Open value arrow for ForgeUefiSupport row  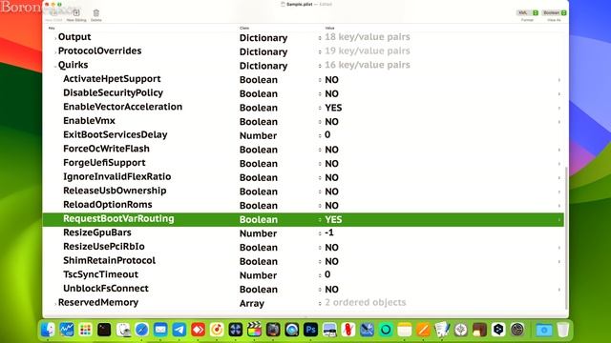click(559, 164)
